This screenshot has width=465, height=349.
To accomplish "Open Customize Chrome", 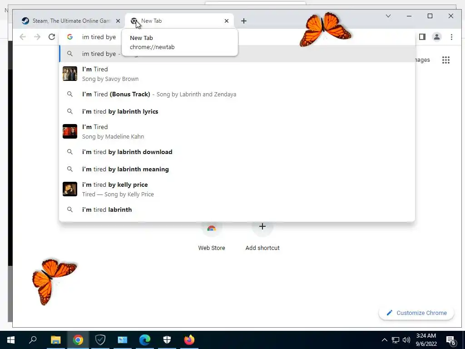I will 416,313.
